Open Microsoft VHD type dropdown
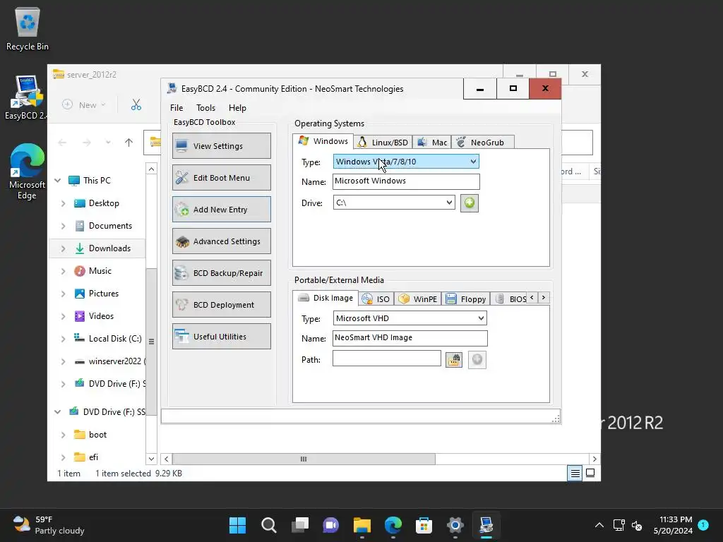The width and height of the screenshot is (723, 542). (410, 318)
